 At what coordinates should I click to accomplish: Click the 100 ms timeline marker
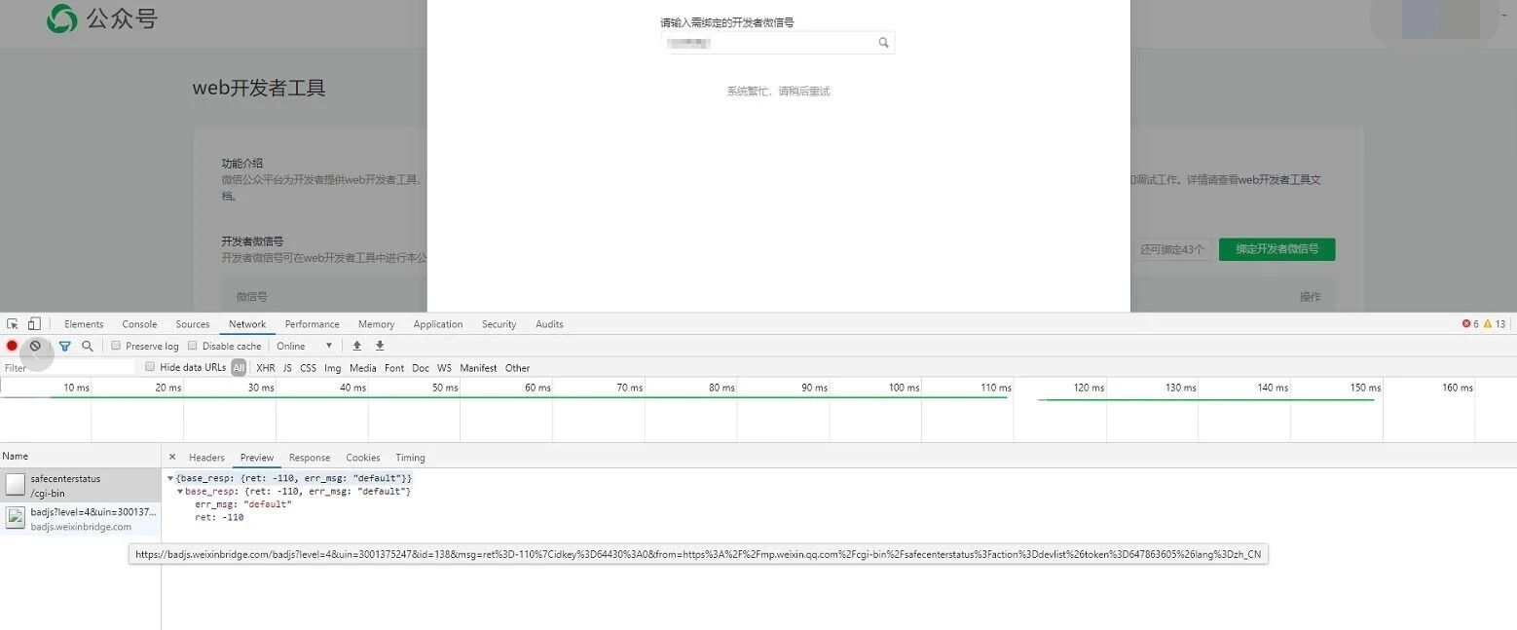[904, 388]
